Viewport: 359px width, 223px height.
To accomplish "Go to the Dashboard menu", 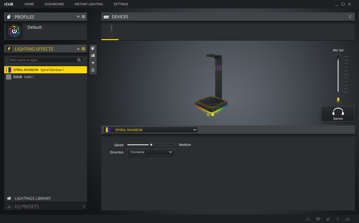I will (54, 4).
